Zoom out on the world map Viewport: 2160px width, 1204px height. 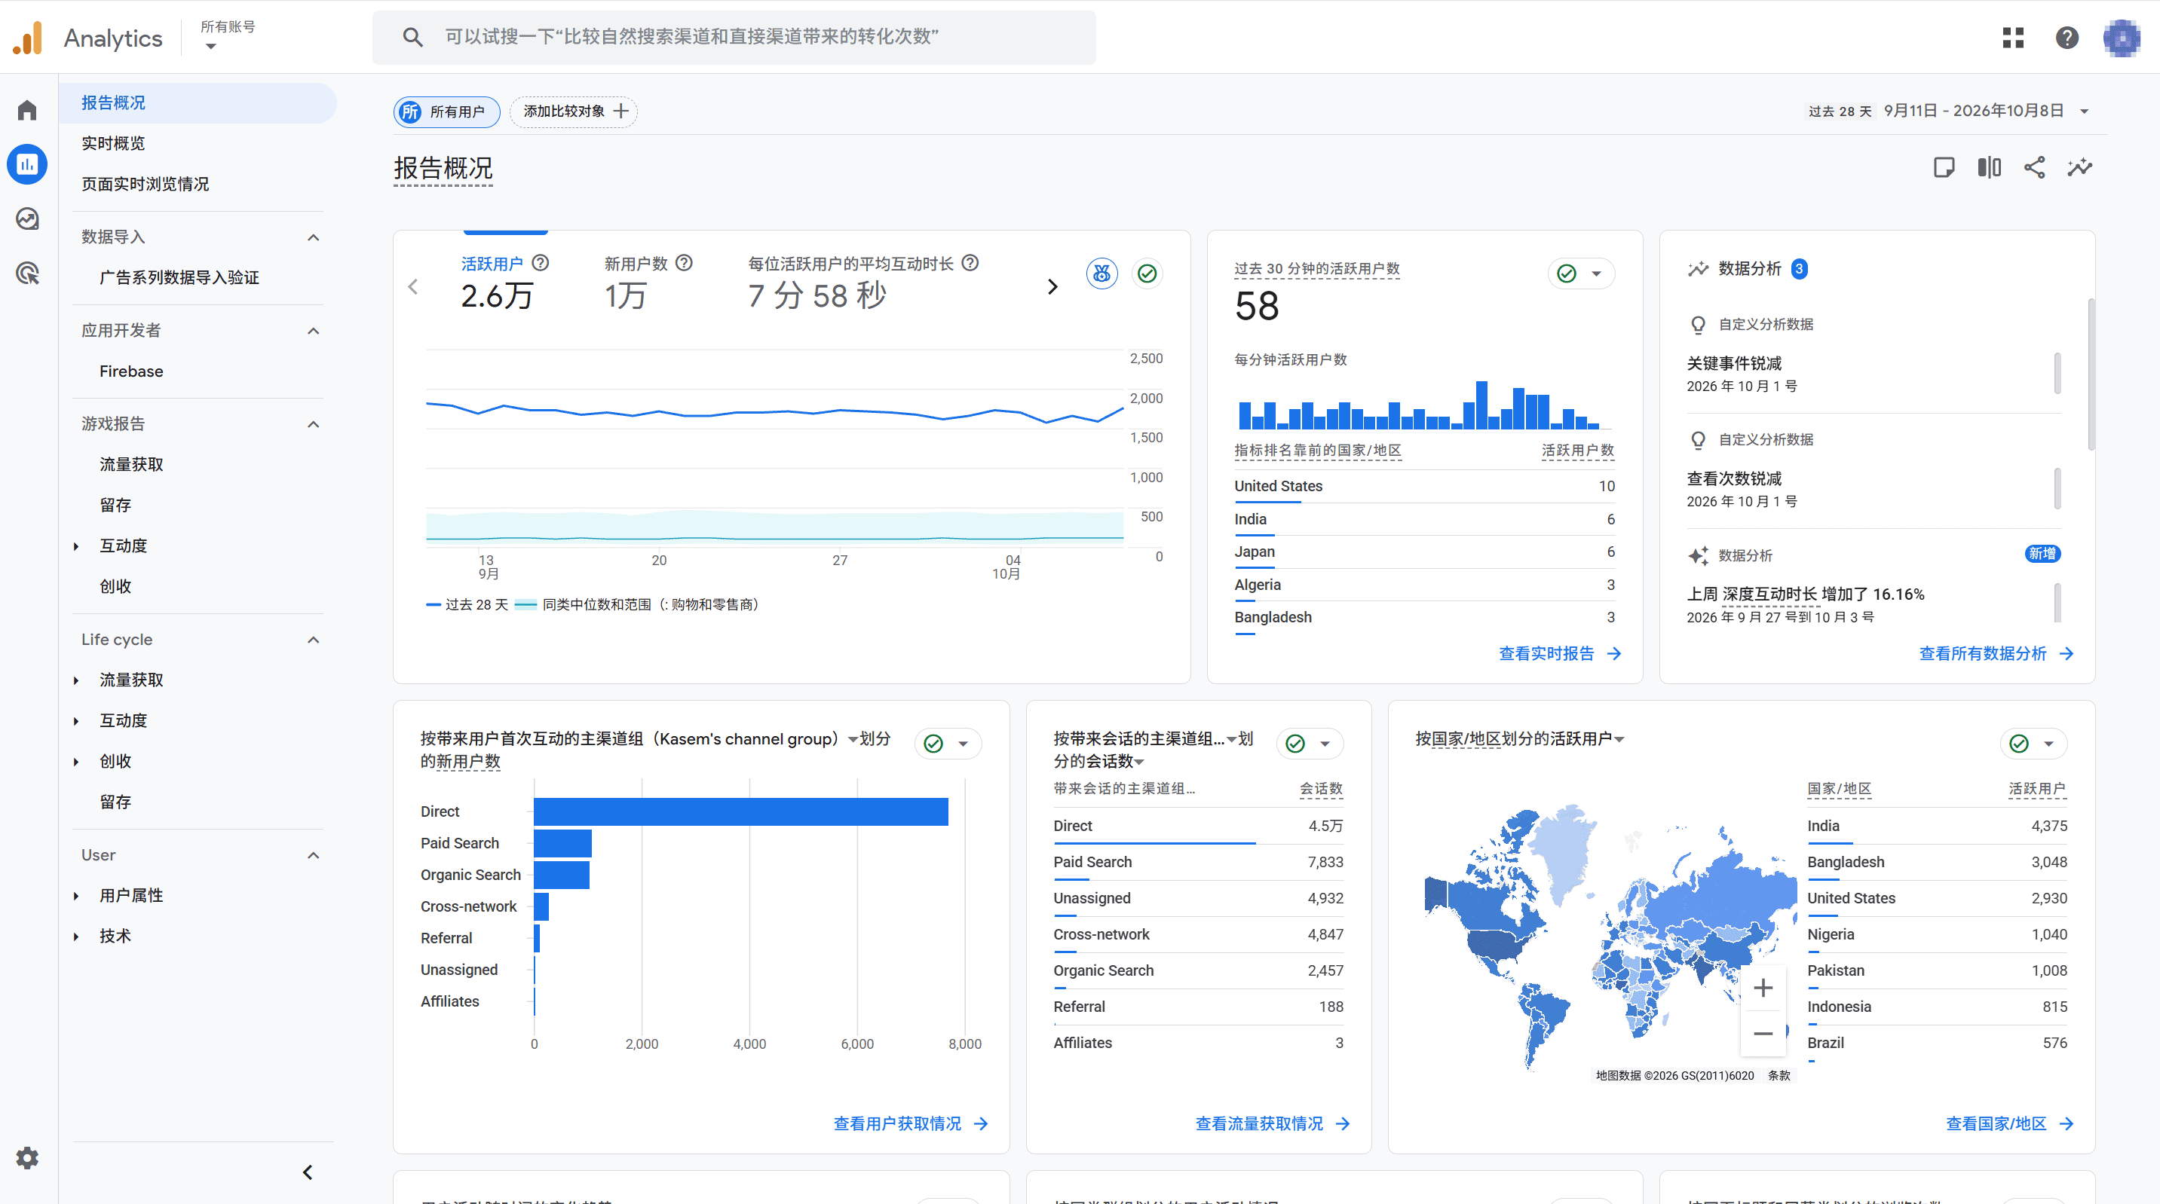(x=1763, y=1033)
